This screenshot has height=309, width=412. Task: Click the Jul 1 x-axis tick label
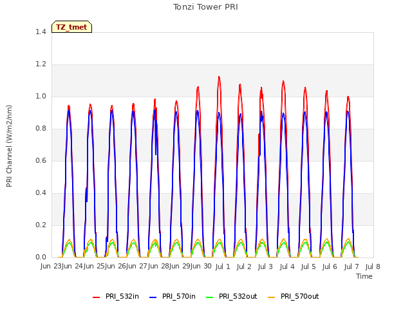click(223, 267)
